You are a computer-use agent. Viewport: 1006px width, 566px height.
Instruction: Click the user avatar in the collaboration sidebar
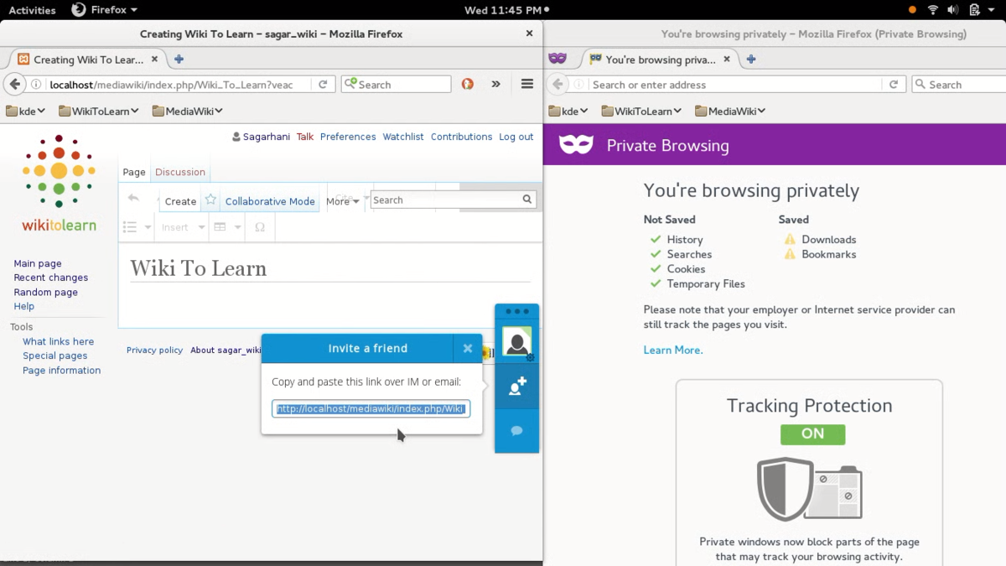pos(516,342)
